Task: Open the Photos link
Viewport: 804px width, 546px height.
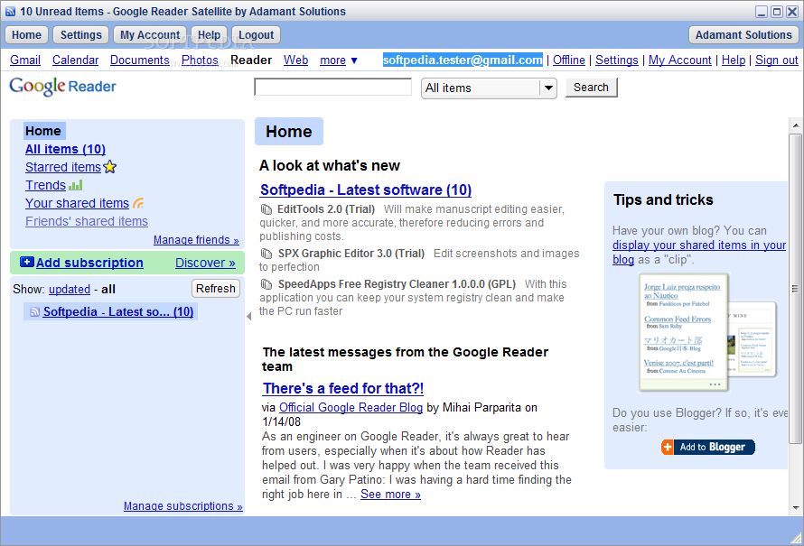Action: (200, 60)
